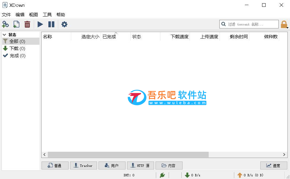Maximize the XDown window
The height and width of the screenshot is (179, 290).
264,5
